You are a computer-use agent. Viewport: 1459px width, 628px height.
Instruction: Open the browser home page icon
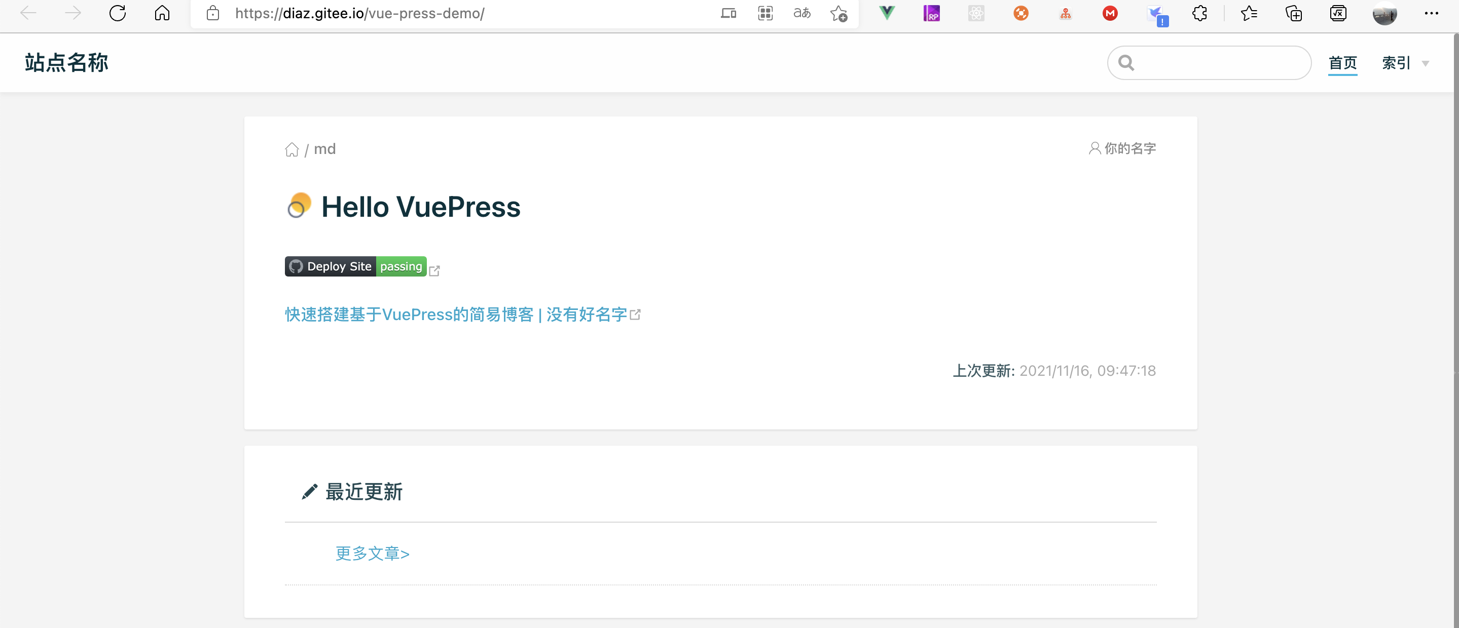point(162,13)
